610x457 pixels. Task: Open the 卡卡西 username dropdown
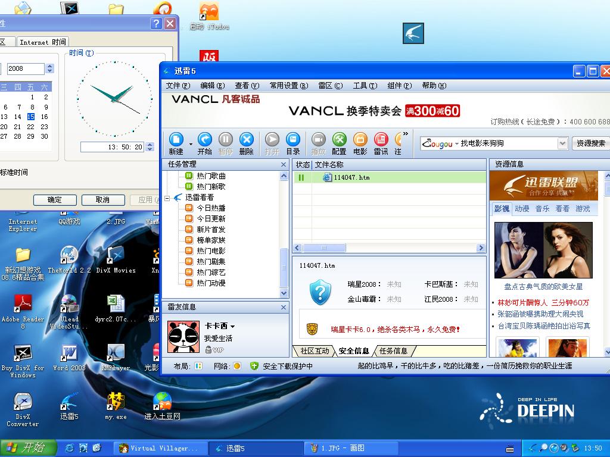pyautogui.click(x=233, y=327)
